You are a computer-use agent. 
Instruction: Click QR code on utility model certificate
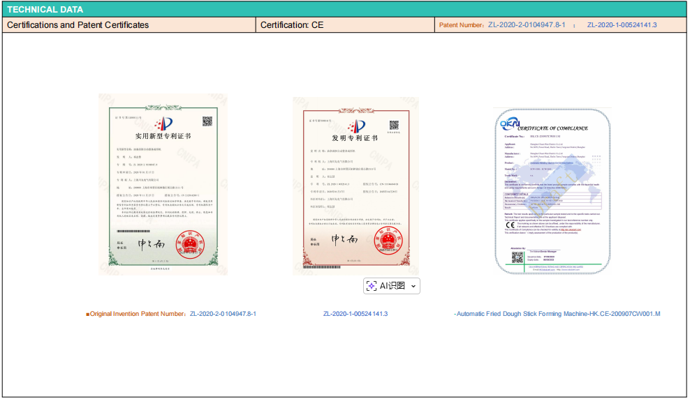click(207, 121)
